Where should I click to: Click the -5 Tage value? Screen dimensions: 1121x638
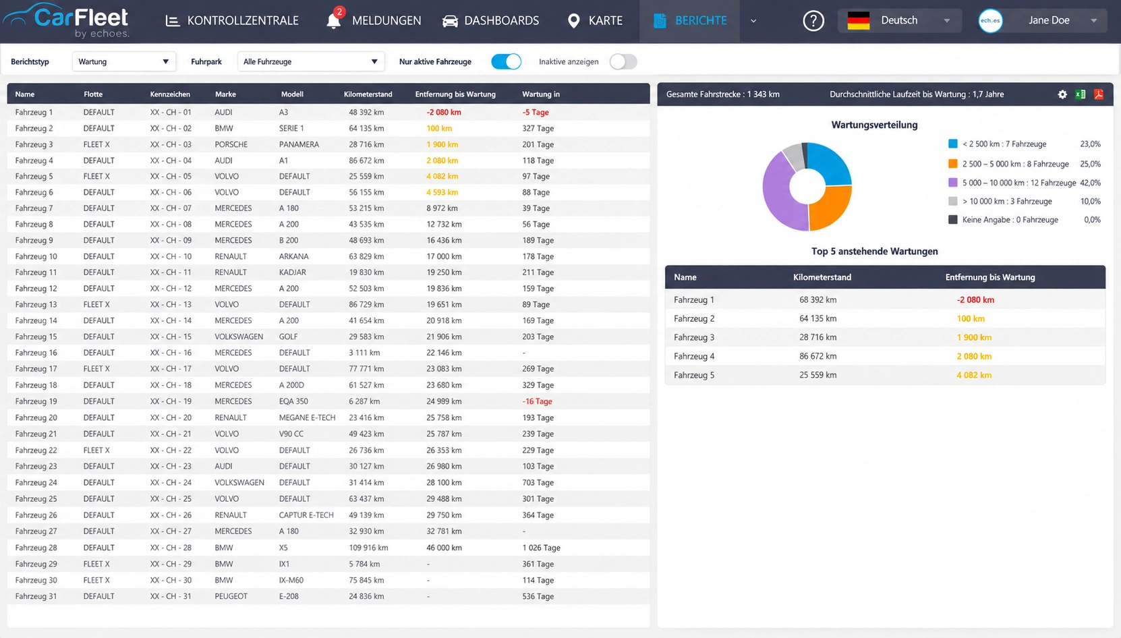536,112
